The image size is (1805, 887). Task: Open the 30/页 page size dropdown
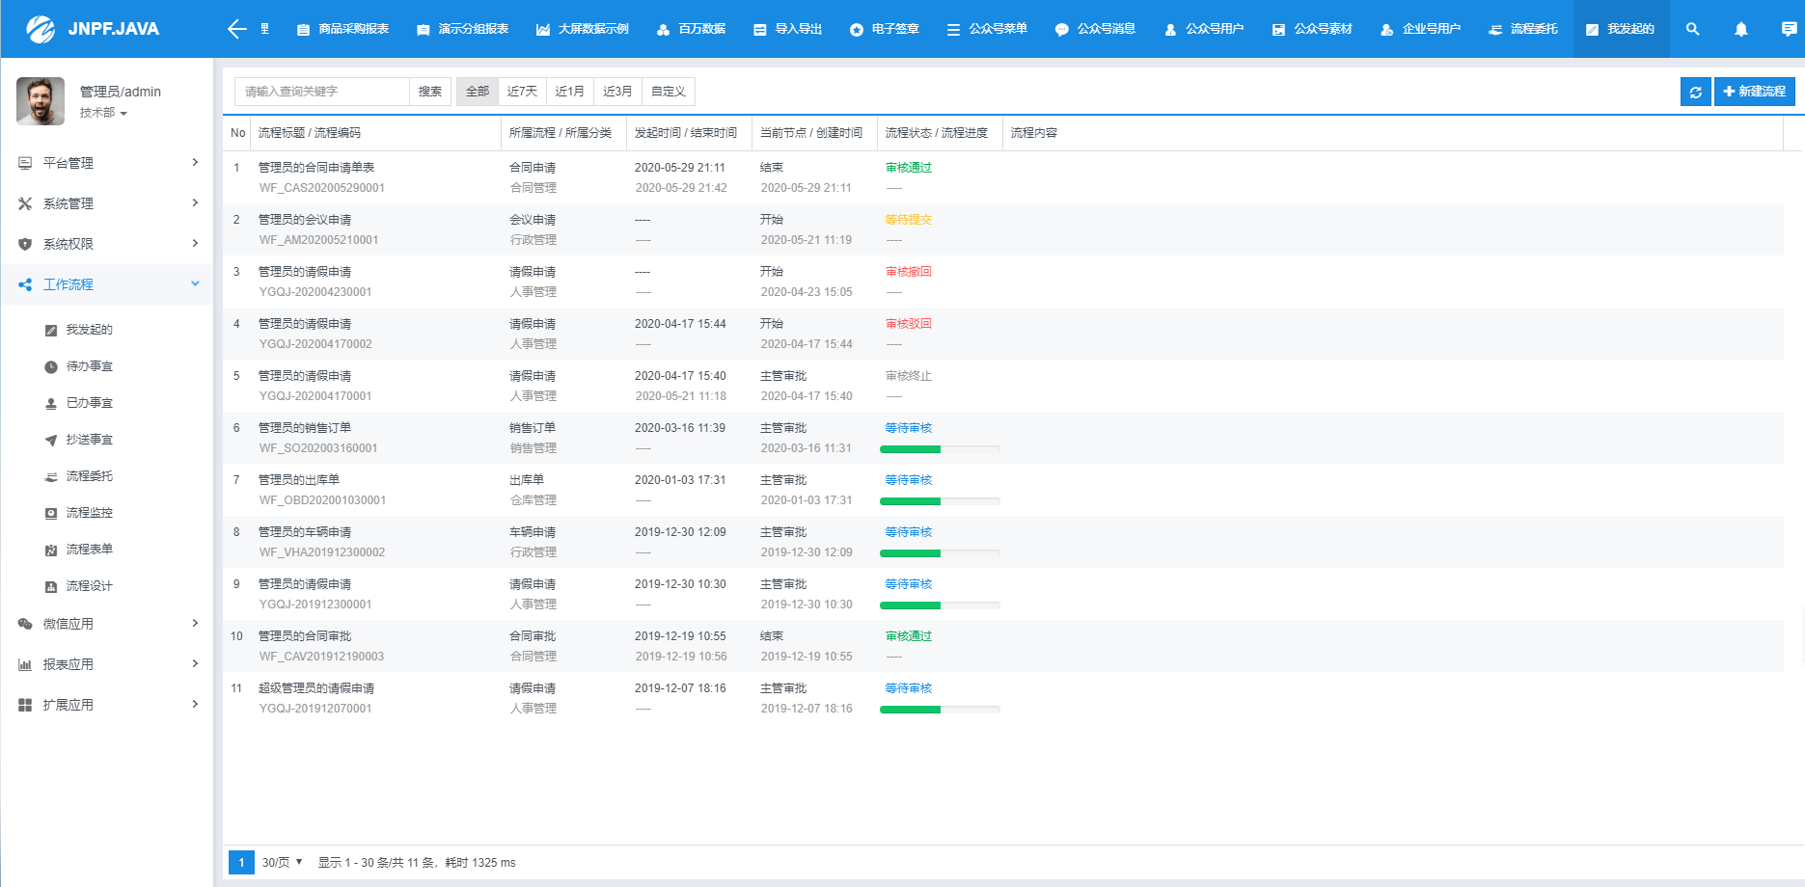pos(281,862)
